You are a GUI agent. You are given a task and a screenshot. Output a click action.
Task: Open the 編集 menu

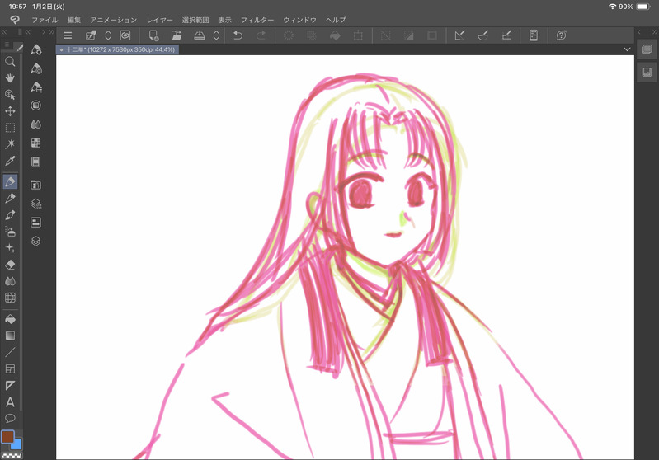click(74, 20)
